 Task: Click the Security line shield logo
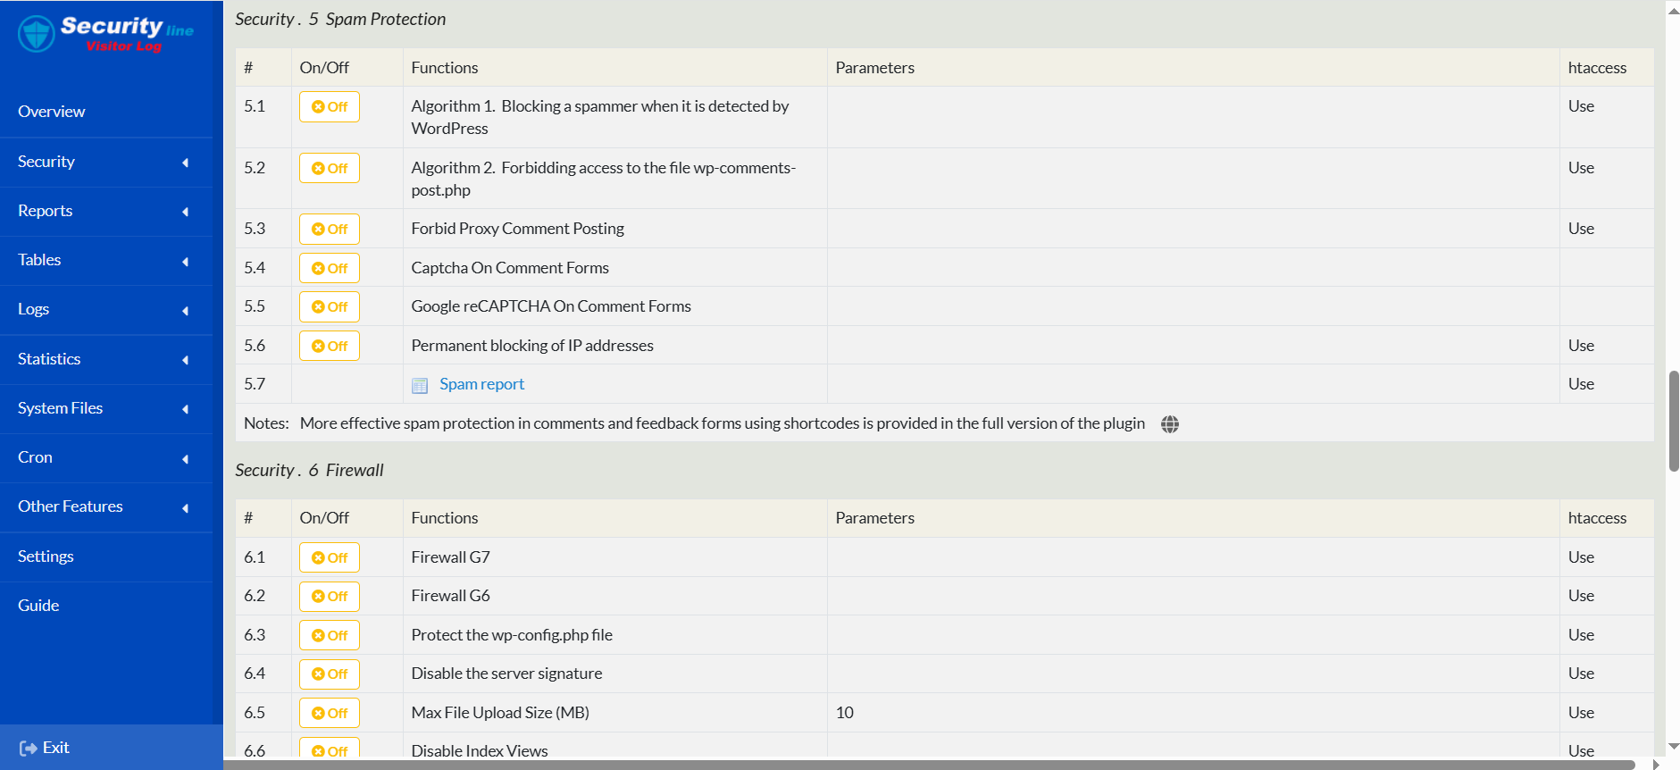[x=37, y=34]
